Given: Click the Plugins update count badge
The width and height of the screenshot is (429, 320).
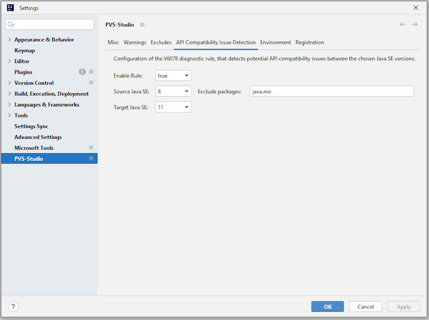Looking at the screenshot, I should 82,72.
